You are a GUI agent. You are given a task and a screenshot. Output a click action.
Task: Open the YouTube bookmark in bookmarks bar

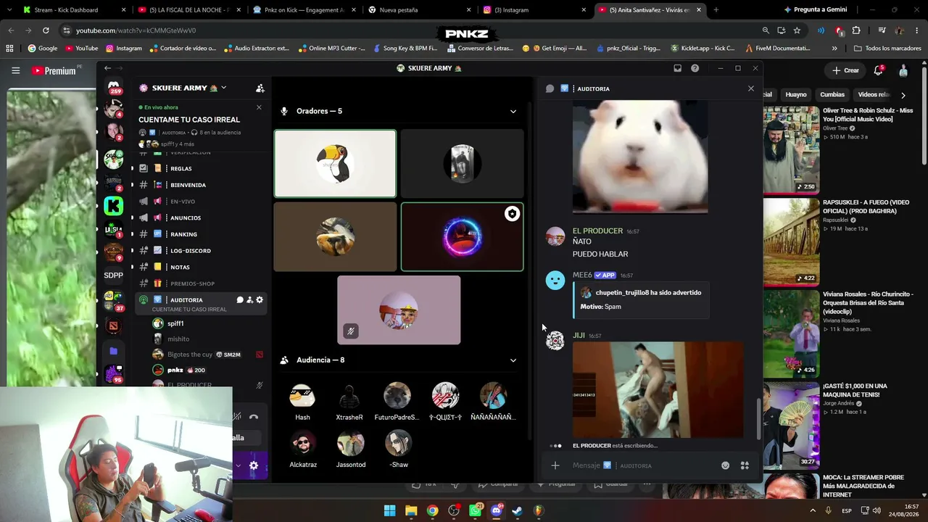[x=82, y=48]
